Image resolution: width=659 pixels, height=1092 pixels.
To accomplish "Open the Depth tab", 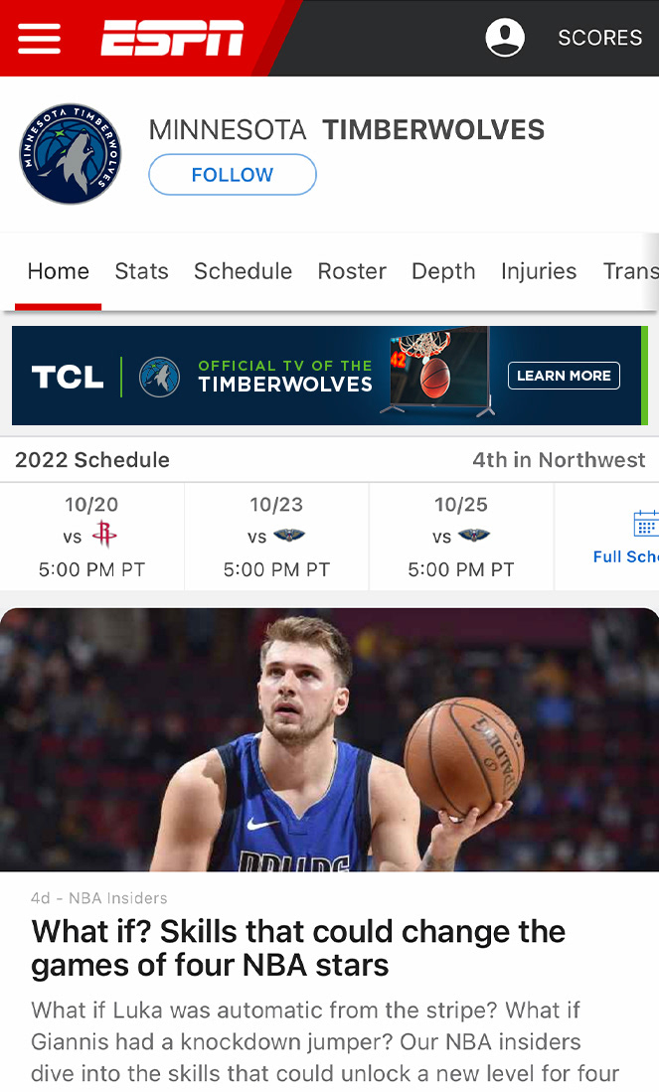I will click(x=443, y=271).
